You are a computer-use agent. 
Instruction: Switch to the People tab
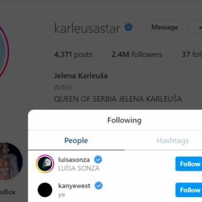pos(76,140)
